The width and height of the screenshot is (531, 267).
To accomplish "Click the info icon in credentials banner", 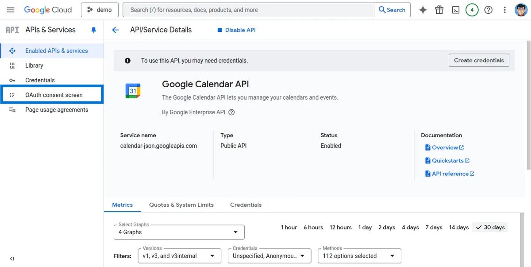I will [x=127, y=60].
